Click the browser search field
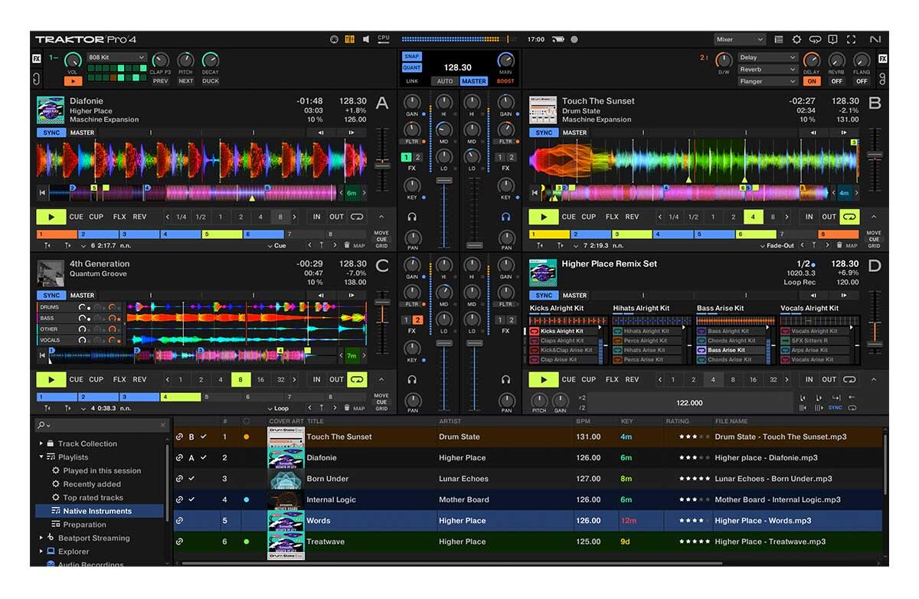 101,424
